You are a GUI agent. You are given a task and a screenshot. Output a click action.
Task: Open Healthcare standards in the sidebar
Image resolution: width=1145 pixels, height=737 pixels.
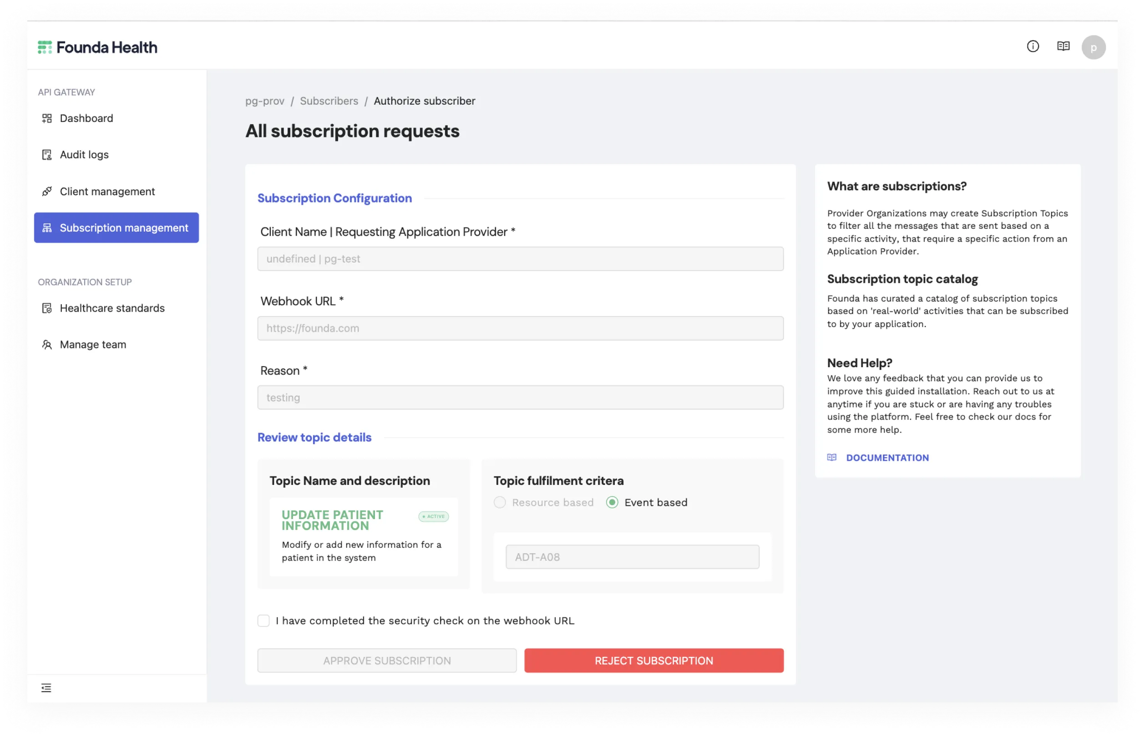coord(117,308)
